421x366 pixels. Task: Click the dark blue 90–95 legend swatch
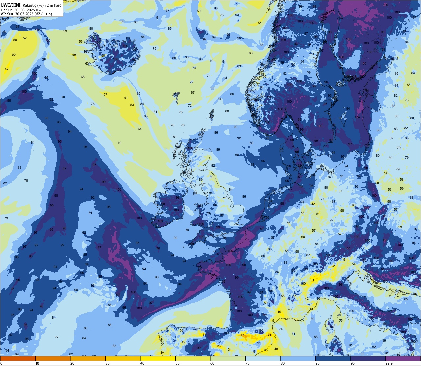[333, 358]
